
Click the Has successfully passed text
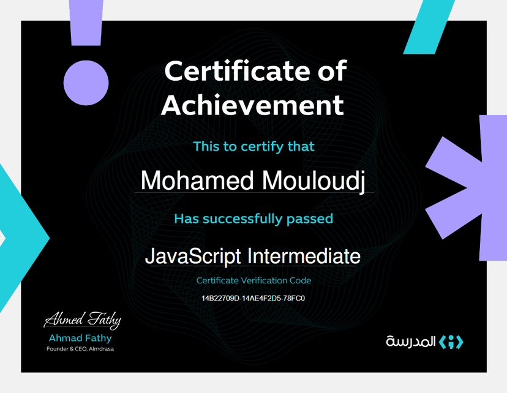click(253, 219)
